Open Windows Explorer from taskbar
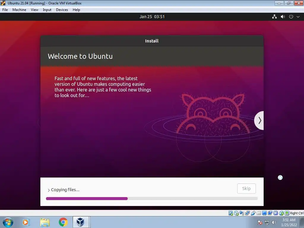 pyautogui.click(x=45, y=222)
